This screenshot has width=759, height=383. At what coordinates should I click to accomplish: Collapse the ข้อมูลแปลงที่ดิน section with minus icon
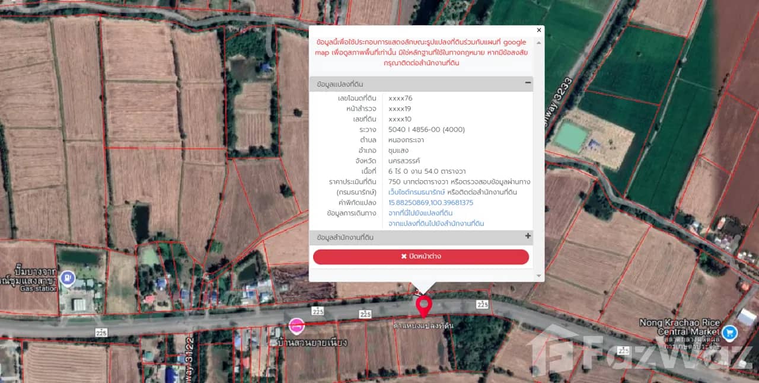point(528,84)
